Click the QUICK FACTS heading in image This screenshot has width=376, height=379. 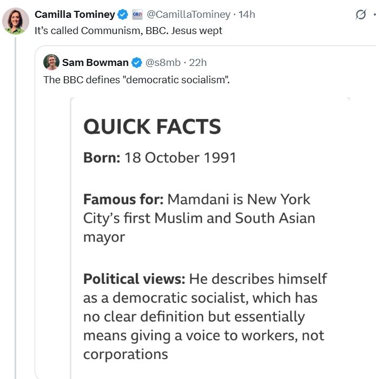(152, 127)
